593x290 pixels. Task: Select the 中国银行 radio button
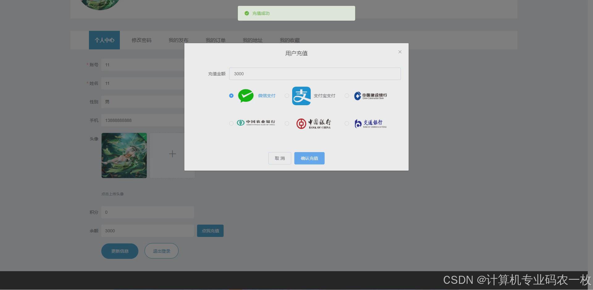(287, 123)
